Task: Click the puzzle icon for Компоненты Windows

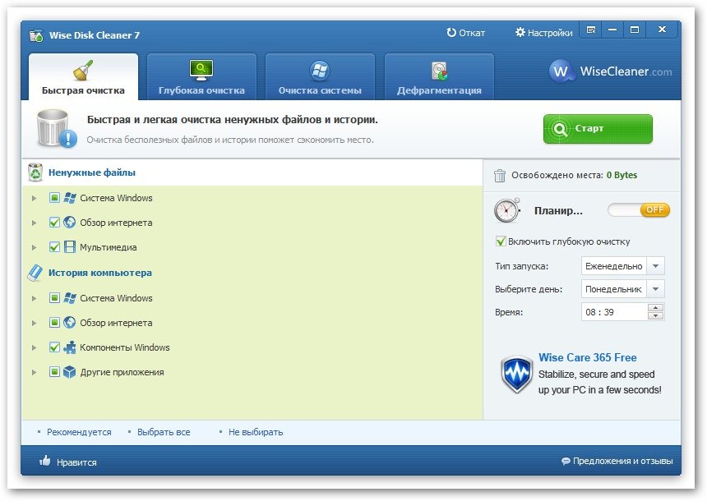Action: [x=69, y=347]
